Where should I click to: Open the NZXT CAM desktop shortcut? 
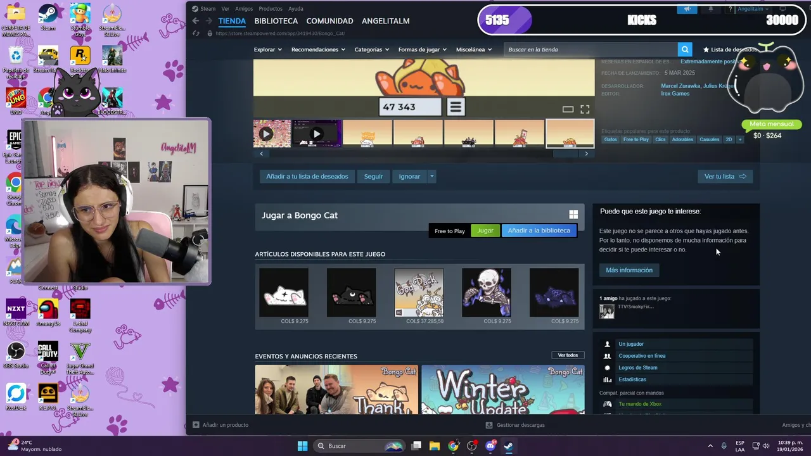[16, 312]
